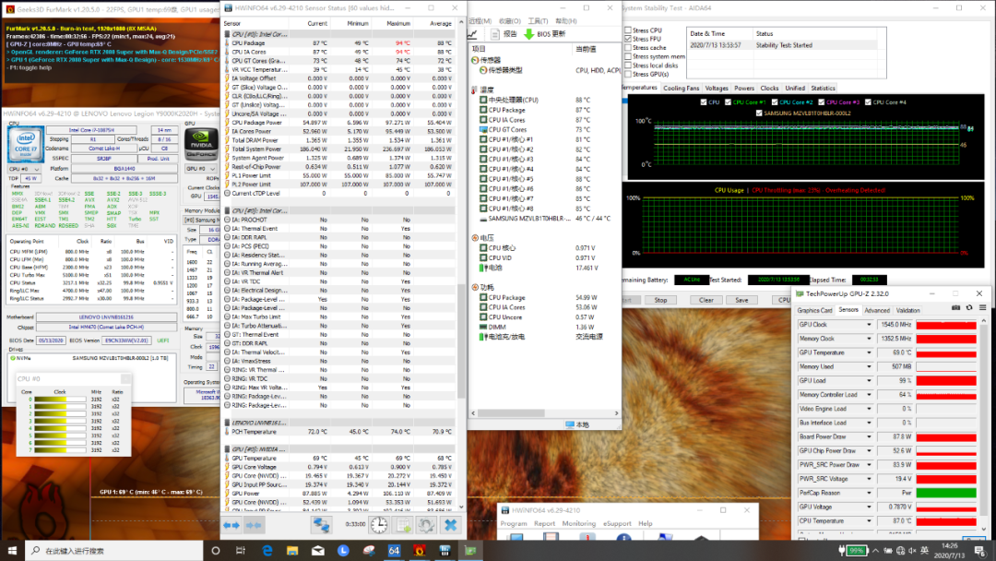Open HWiNFO network remote monitoring icon
Image resolution: width=996 pixels, height=561 pixels.
[x=321, y=525]
